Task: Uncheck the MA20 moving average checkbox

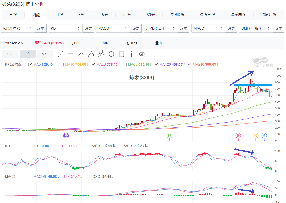Action: [x=93, y=64]
